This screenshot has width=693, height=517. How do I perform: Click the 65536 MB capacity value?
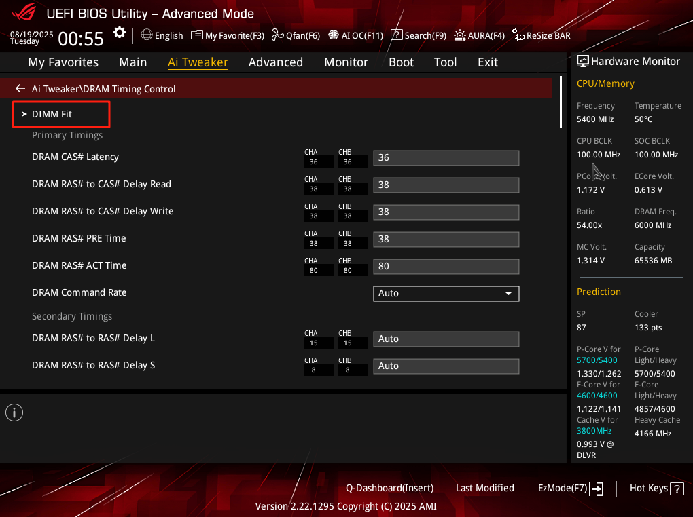coord(653,261)
